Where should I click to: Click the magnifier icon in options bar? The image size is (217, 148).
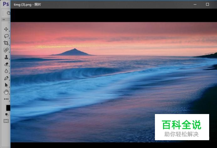pyautogui.click(x=8, y=13)
